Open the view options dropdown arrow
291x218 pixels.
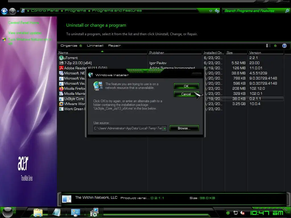coord(275,46)
